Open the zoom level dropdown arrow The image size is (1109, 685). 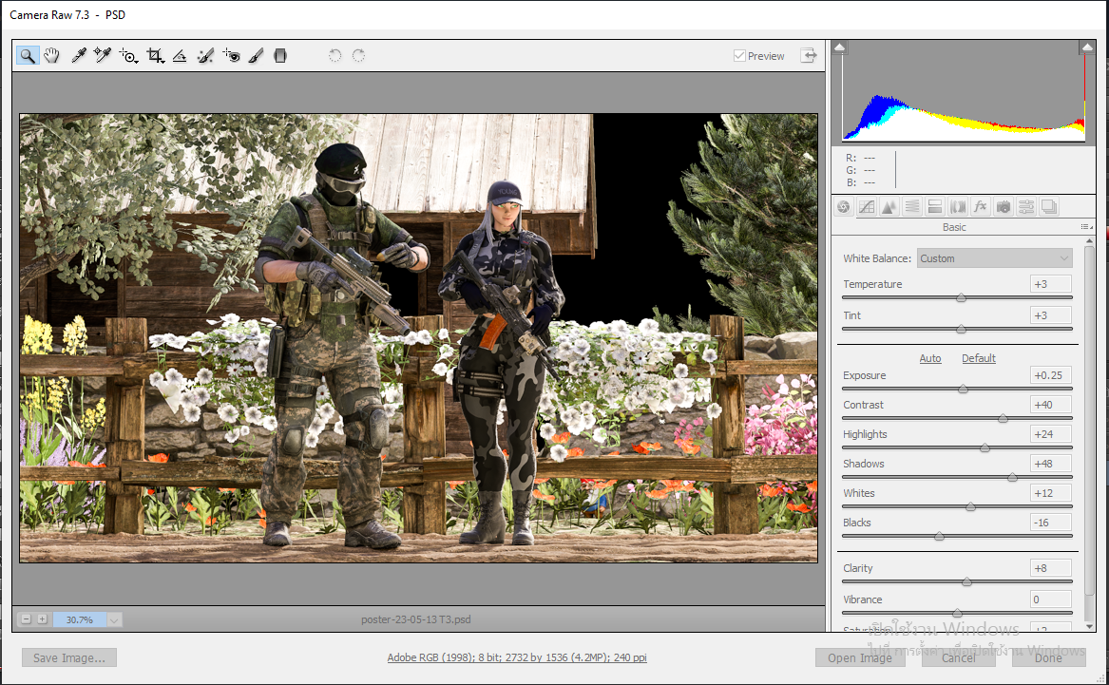114,620
